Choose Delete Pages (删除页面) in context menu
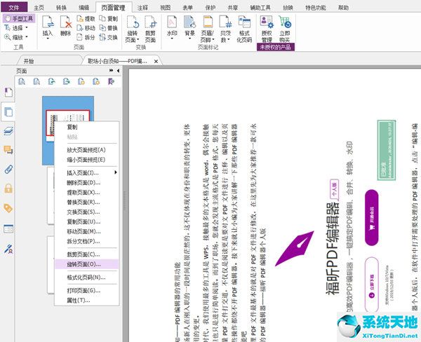This screenshot has height=342, width=421. pyautogui.click(x=87, y=183)
